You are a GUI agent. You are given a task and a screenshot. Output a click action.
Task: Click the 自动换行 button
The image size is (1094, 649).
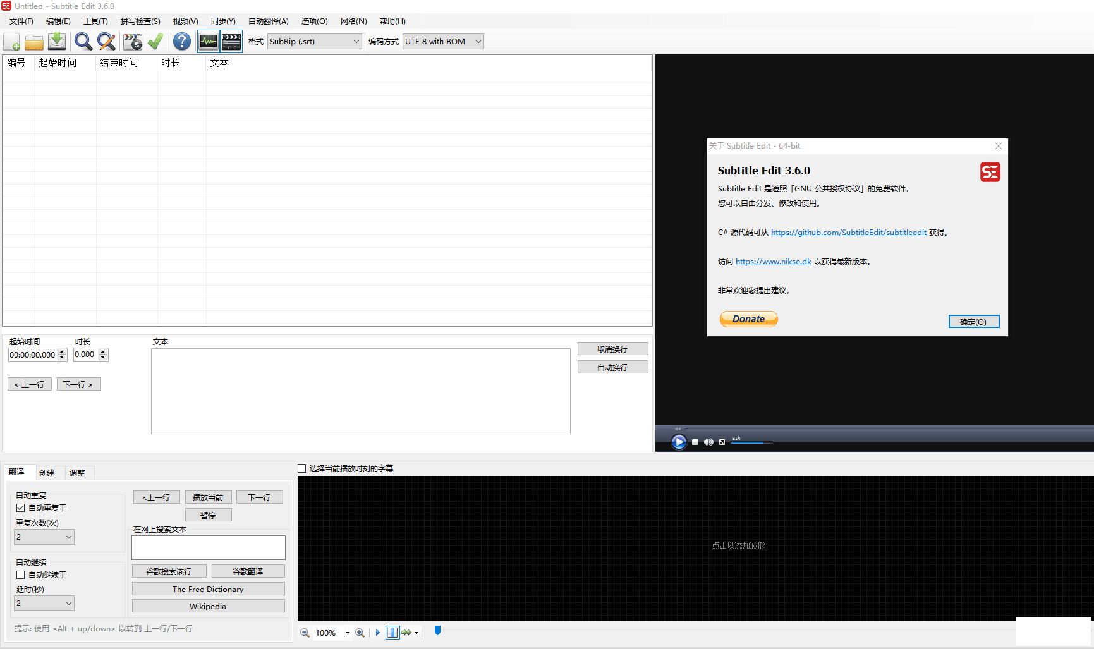[612, 367]
